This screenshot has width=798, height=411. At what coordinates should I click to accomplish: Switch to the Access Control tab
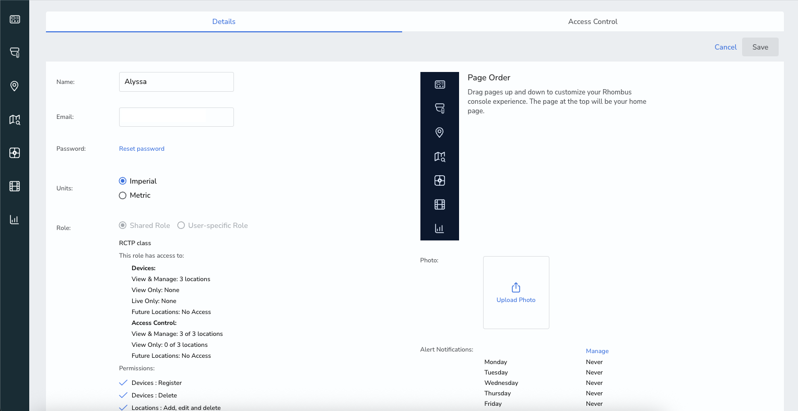pos(593,21)
